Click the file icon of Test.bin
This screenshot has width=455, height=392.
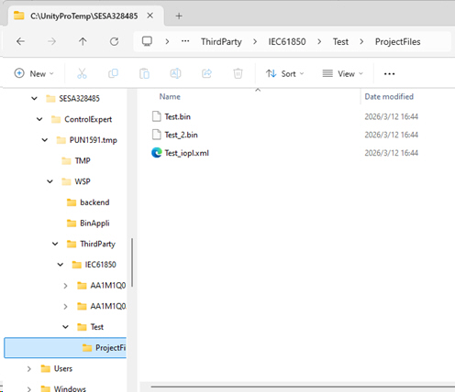pos(157,116)
